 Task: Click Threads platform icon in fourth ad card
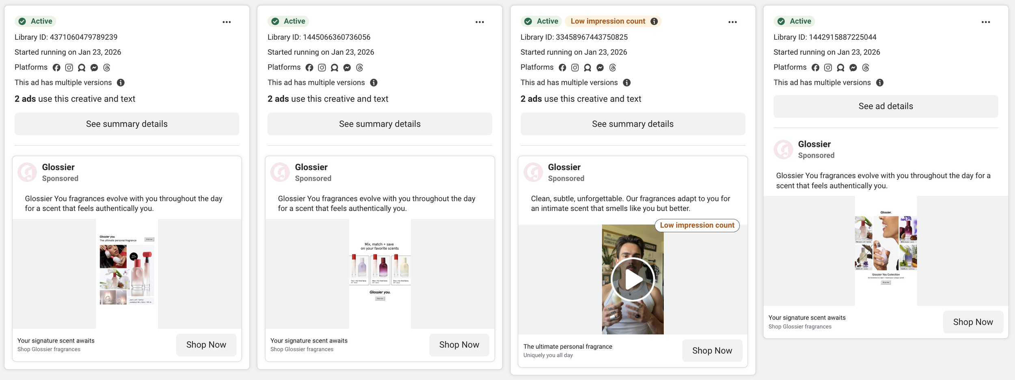coord(866,67)
